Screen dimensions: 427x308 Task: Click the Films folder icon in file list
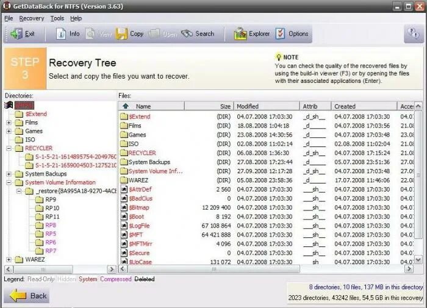coord(124,126)
